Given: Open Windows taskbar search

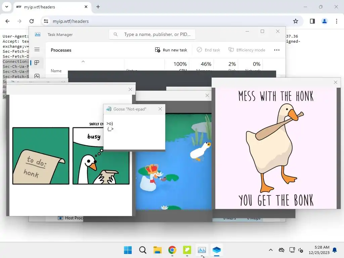Looking at the screenshot, I should point(142,250).
